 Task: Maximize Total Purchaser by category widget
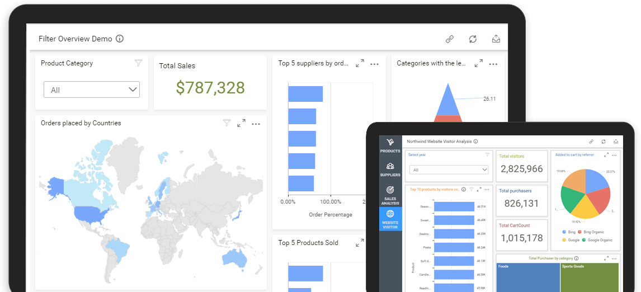click(x=606, y=258)
